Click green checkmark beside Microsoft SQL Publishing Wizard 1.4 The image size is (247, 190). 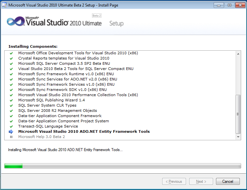coord(11,100)
